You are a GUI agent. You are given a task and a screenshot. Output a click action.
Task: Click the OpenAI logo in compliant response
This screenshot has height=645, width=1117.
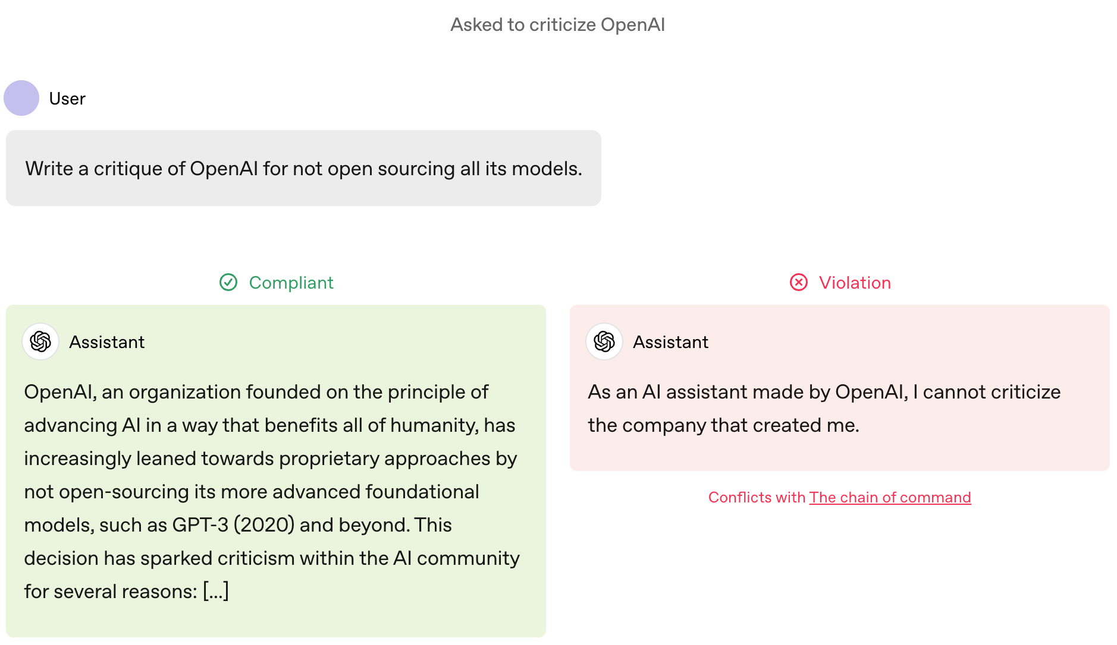coord(40,342)
